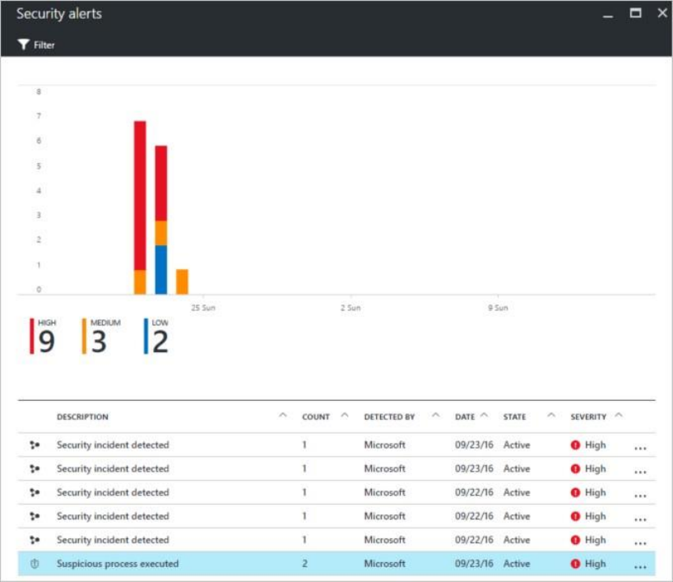Screen dimensions: 673x582
Task: Open the ellipsis menu of the first alert row
Action: point(640,449)
